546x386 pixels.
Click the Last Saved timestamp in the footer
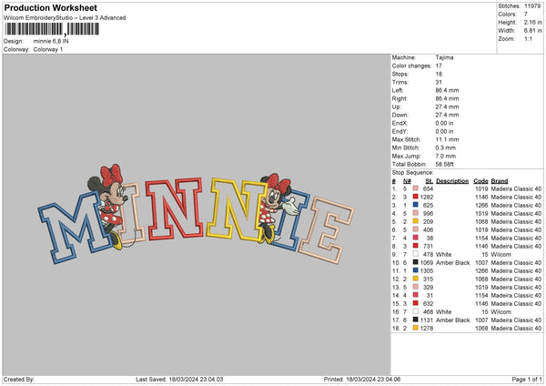[182, 379]
